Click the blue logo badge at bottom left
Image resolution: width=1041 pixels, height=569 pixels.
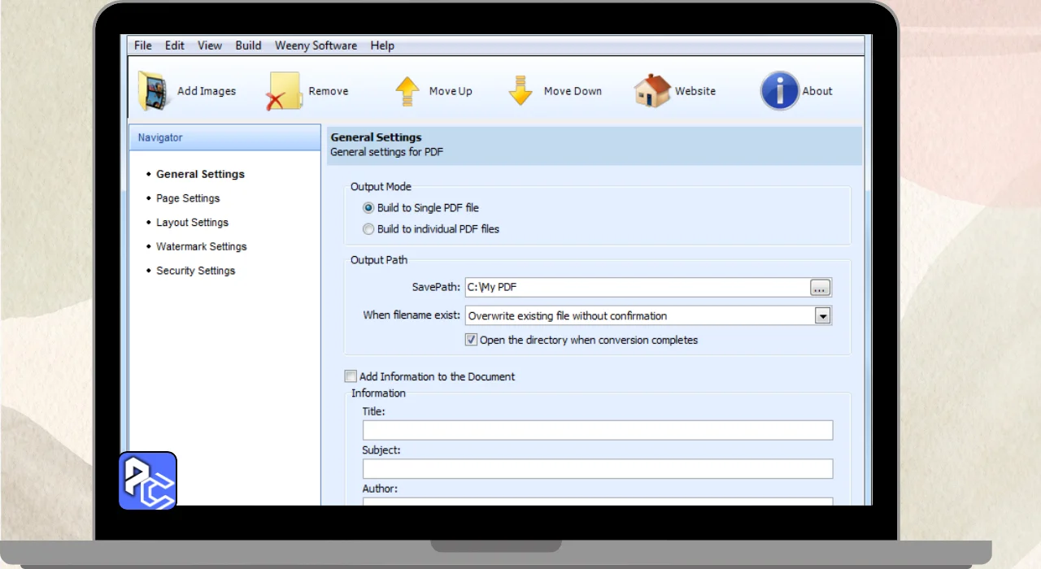pos(148,481)
